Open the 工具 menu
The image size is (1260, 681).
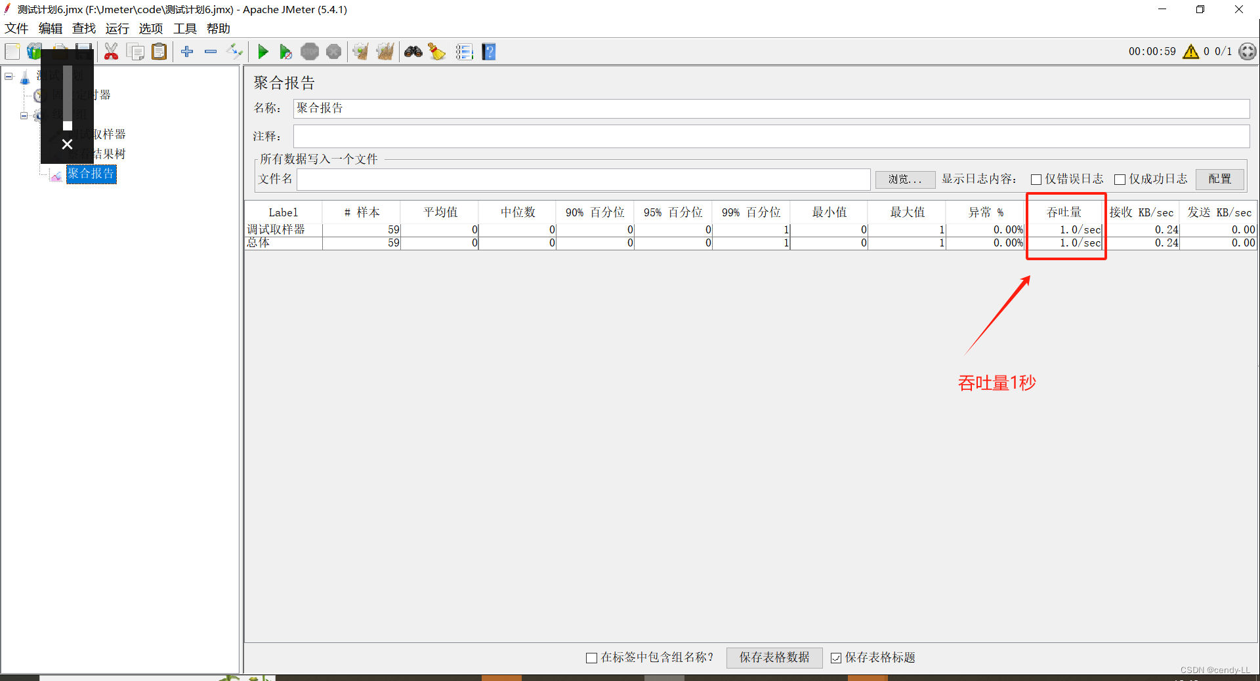pos(185,28)
